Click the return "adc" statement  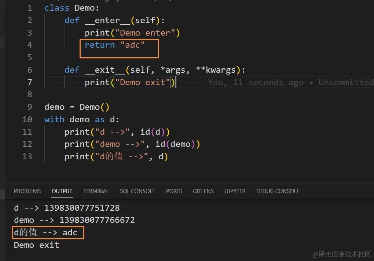tap(115, 45)
